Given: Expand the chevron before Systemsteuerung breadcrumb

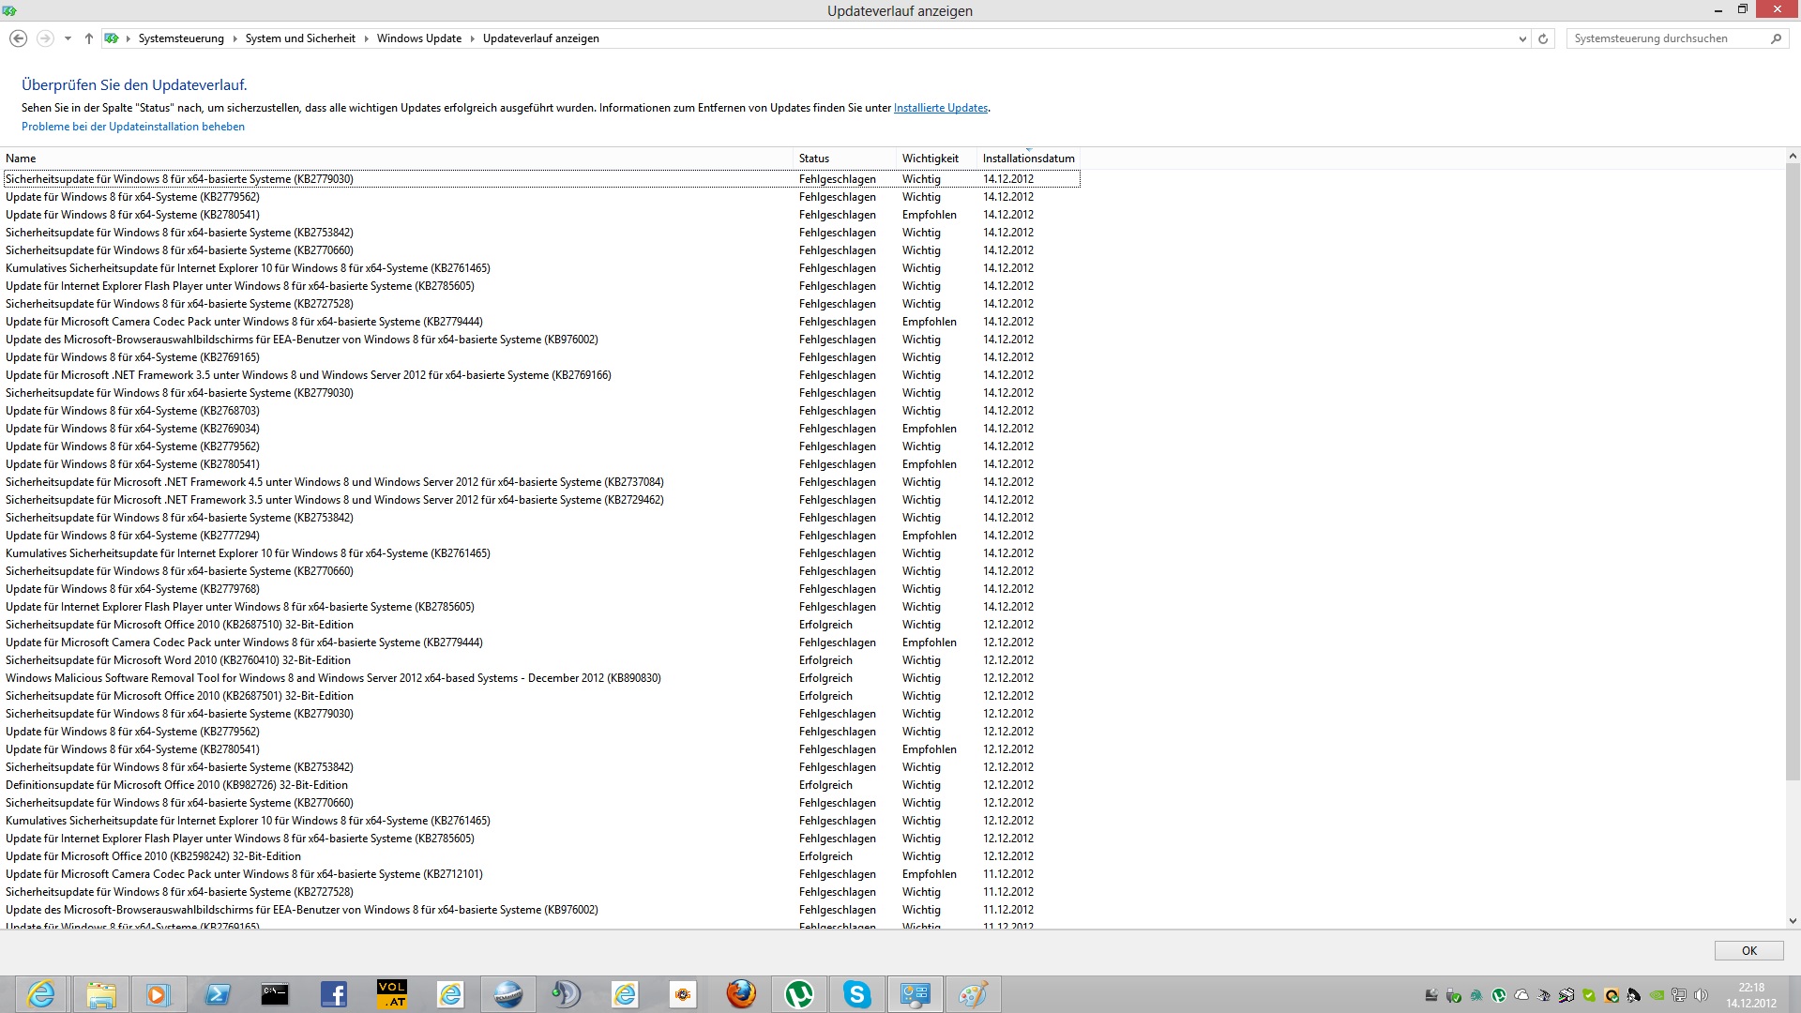Looking at the screenshot, I should pyautogui.click(x=129, y=38).
